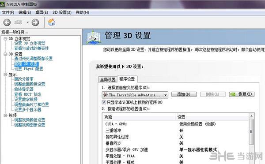
Task: Click the 使用全局设置 (全部) value
Action: pos(197,124)
